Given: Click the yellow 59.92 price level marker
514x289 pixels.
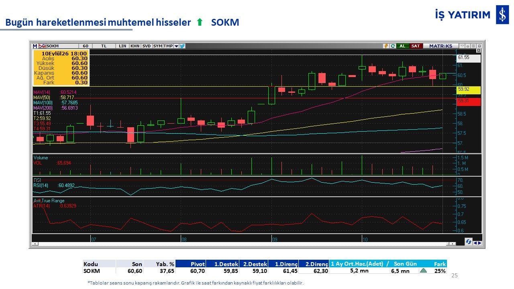Looking at the screenshot, I should click(469, 90).
